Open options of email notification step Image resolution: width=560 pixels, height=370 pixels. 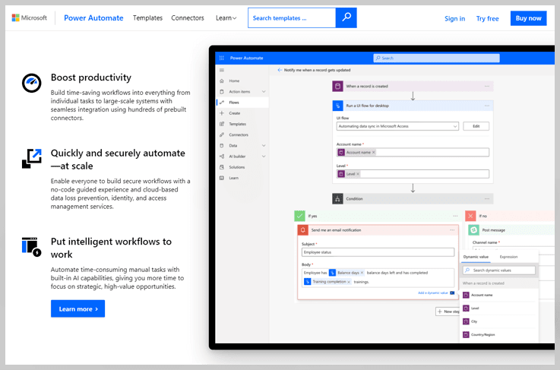452,230
